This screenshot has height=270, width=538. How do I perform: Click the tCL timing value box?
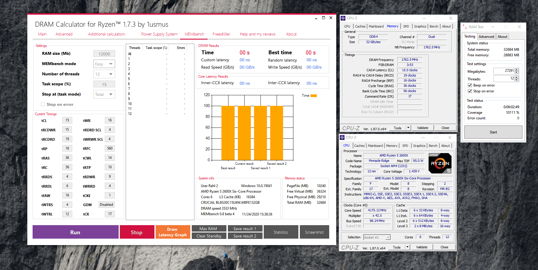(x=67, y=120)
